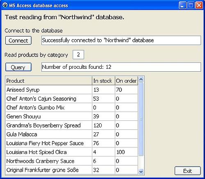The width and height of the screenshot is (205, 179).
Task: Click the 'In stock' column header
Action: 104,81
